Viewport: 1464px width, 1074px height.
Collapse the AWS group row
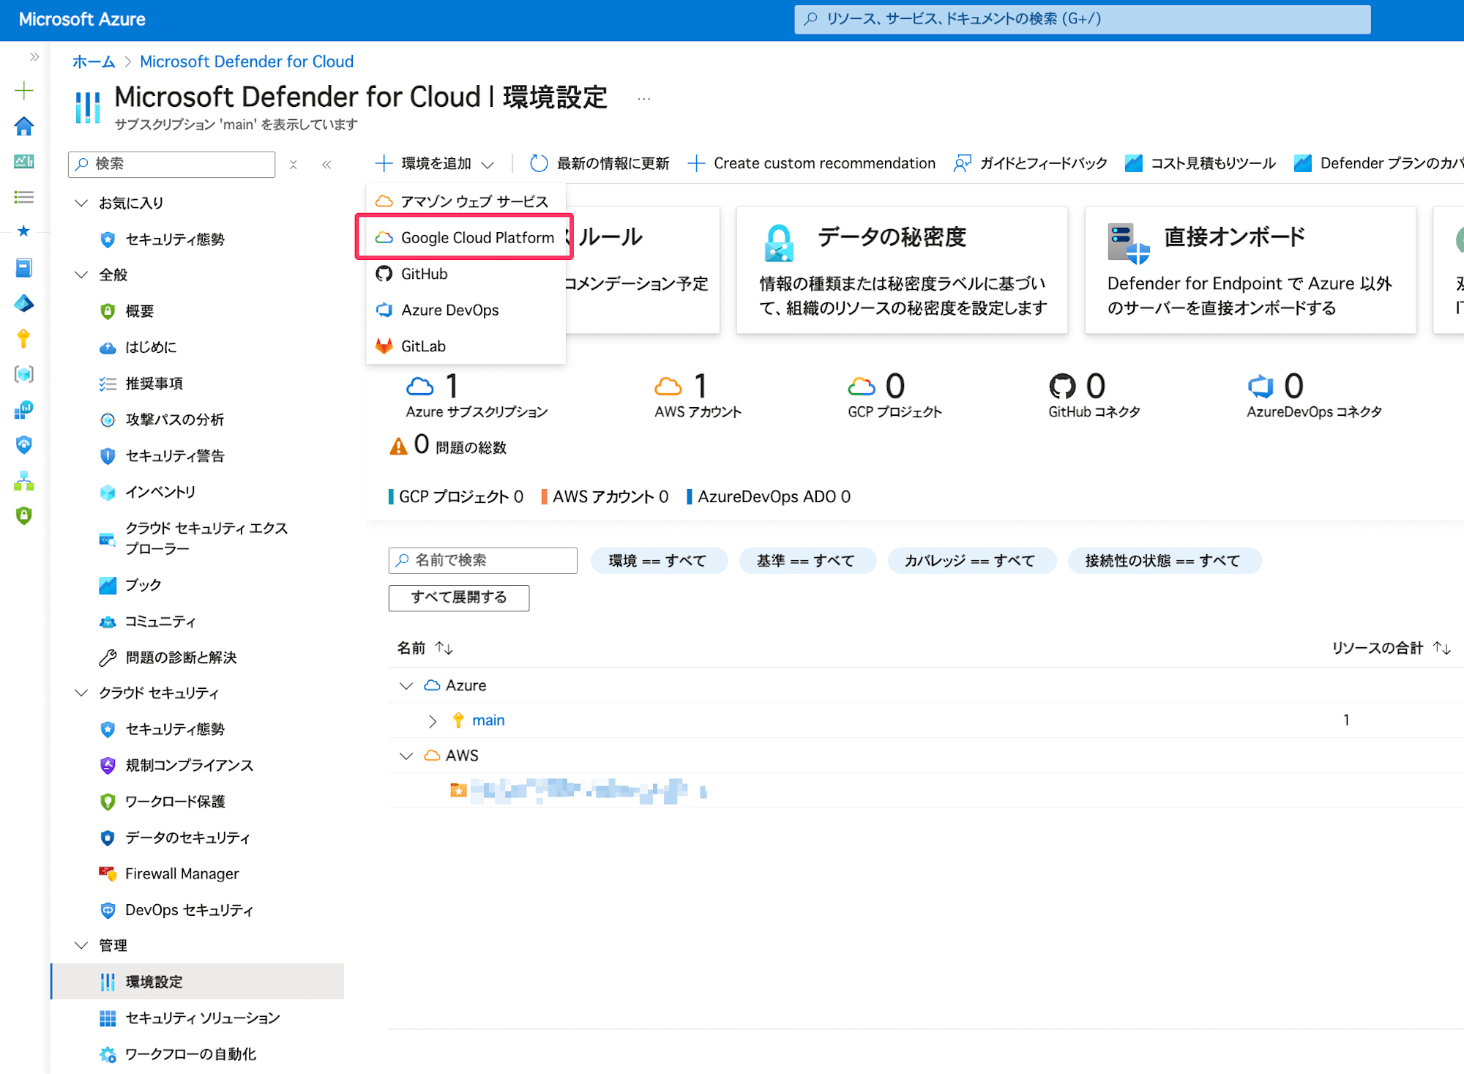pos(406,756)
